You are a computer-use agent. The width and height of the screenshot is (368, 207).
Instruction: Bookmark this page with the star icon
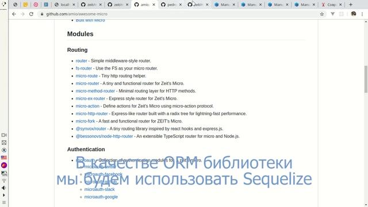click(322, 14)
